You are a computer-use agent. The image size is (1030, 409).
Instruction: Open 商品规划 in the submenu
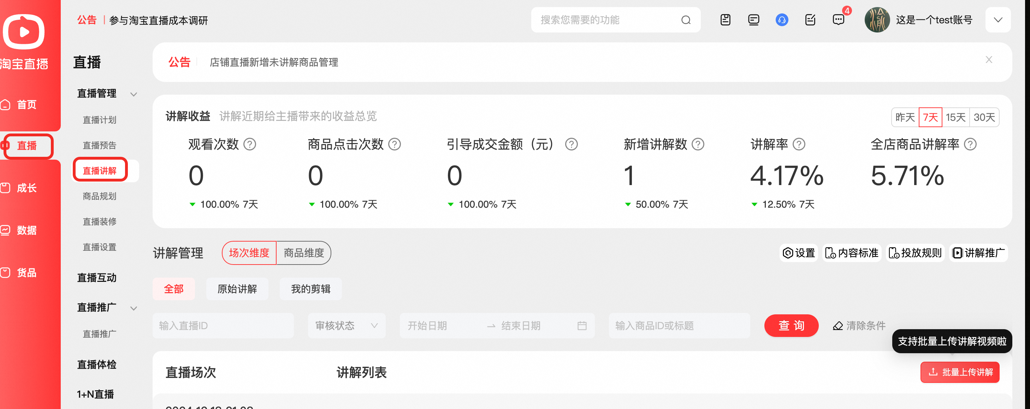(x=100, y=196)
